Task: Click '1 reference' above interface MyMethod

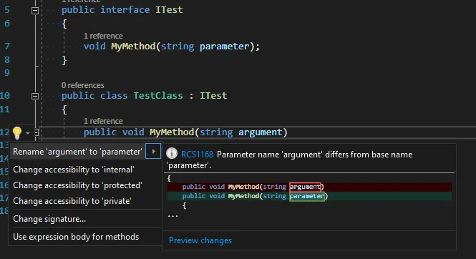Action: 103,36
